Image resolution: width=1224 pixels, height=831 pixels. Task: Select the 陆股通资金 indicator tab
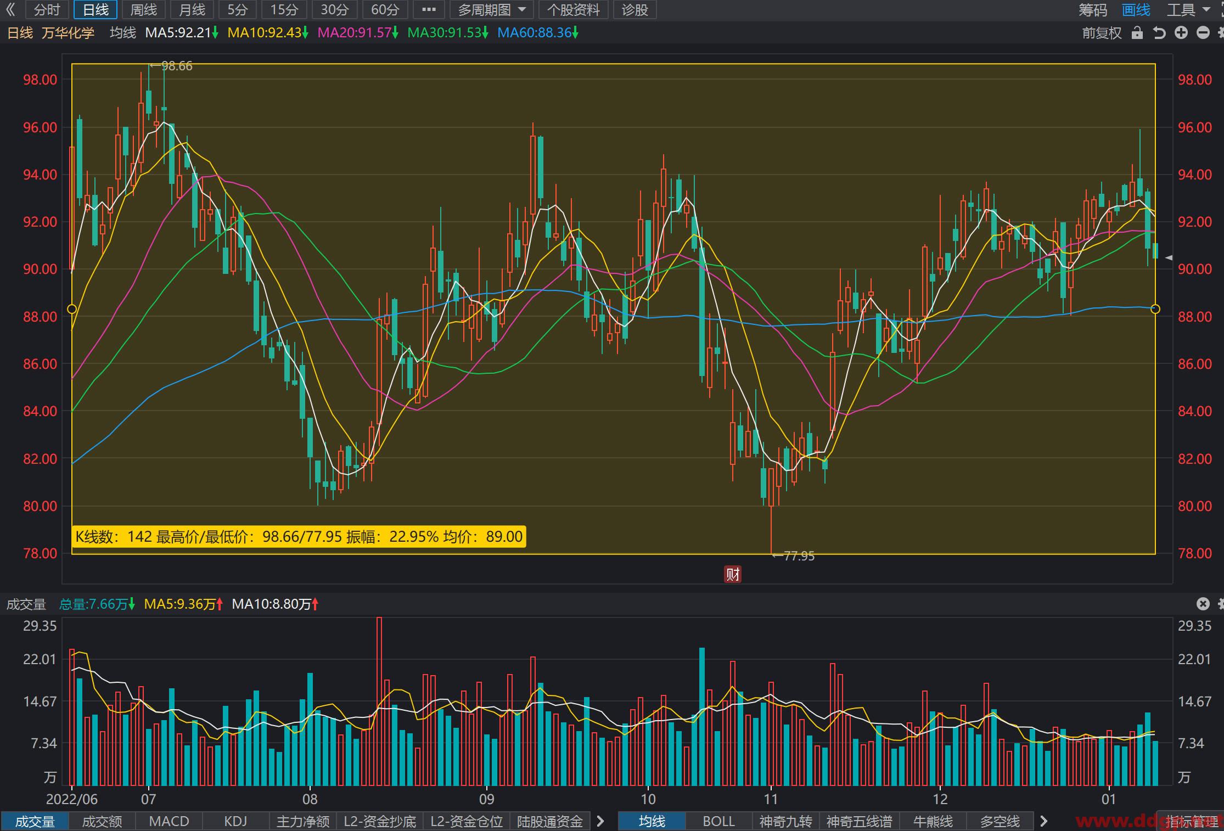(550, 822)
